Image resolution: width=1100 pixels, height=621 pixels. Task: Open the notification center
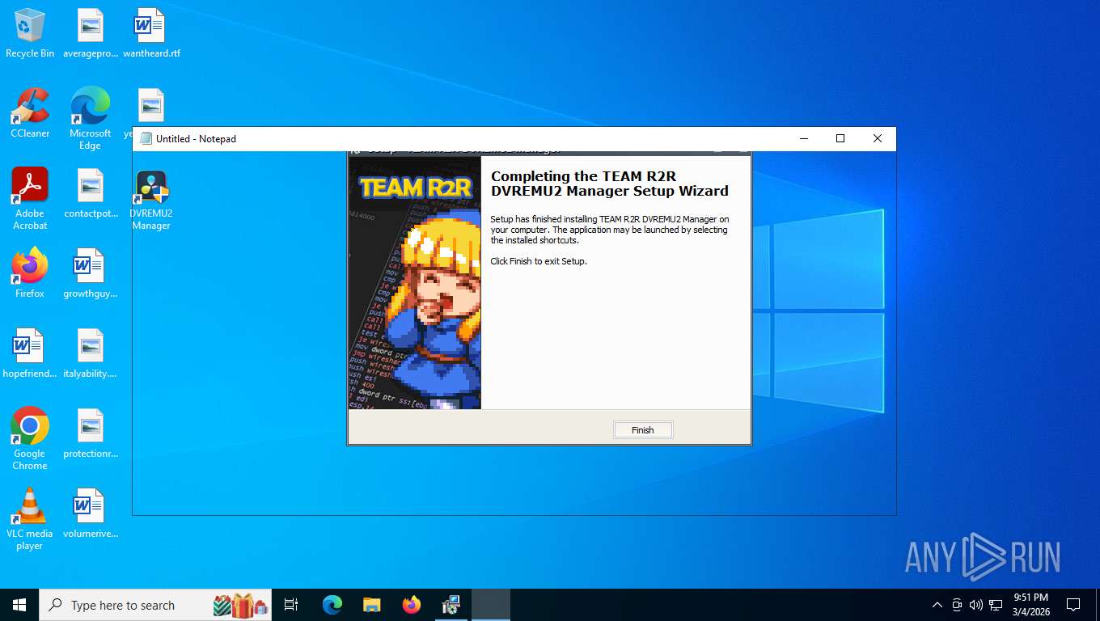click(x=1073, y=605)
